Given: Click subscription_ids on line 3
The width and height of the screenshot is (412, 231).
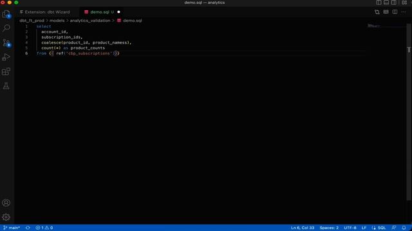Looking at the screenshot, I should 61,37.
